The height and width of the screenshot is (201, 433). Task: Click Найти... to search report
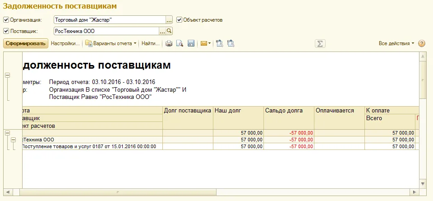(x=151, y=43)
